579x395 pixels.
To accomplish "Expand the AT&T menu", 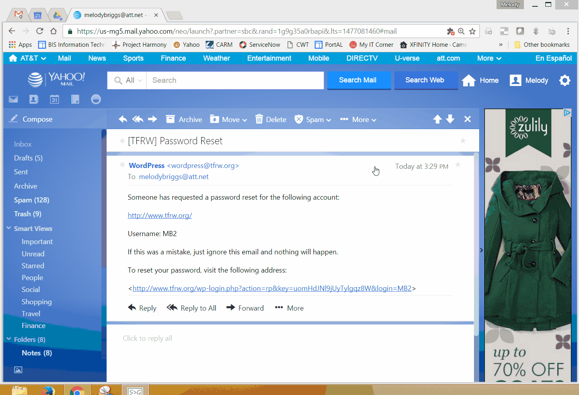I will [27, 58].
